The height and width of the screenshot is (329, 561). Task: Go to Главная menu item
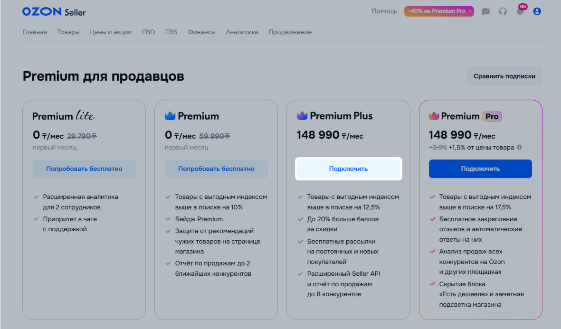pos(35,32)
